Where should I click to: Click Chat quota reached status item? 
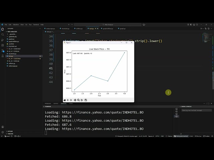coord(181,136)
